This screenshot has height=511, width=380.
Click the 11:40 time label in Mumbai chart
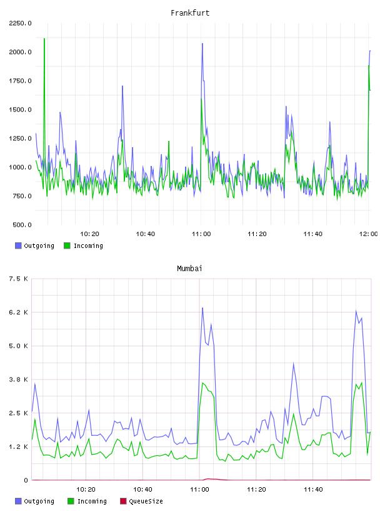tap(313, 490)
